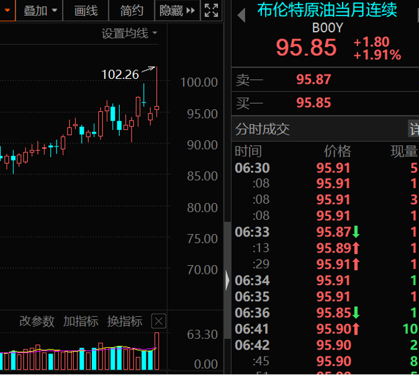The height and width of the screenshot is (375, 419).
Task: Click 改参数 to modify parameters
Action: point(37,321)
